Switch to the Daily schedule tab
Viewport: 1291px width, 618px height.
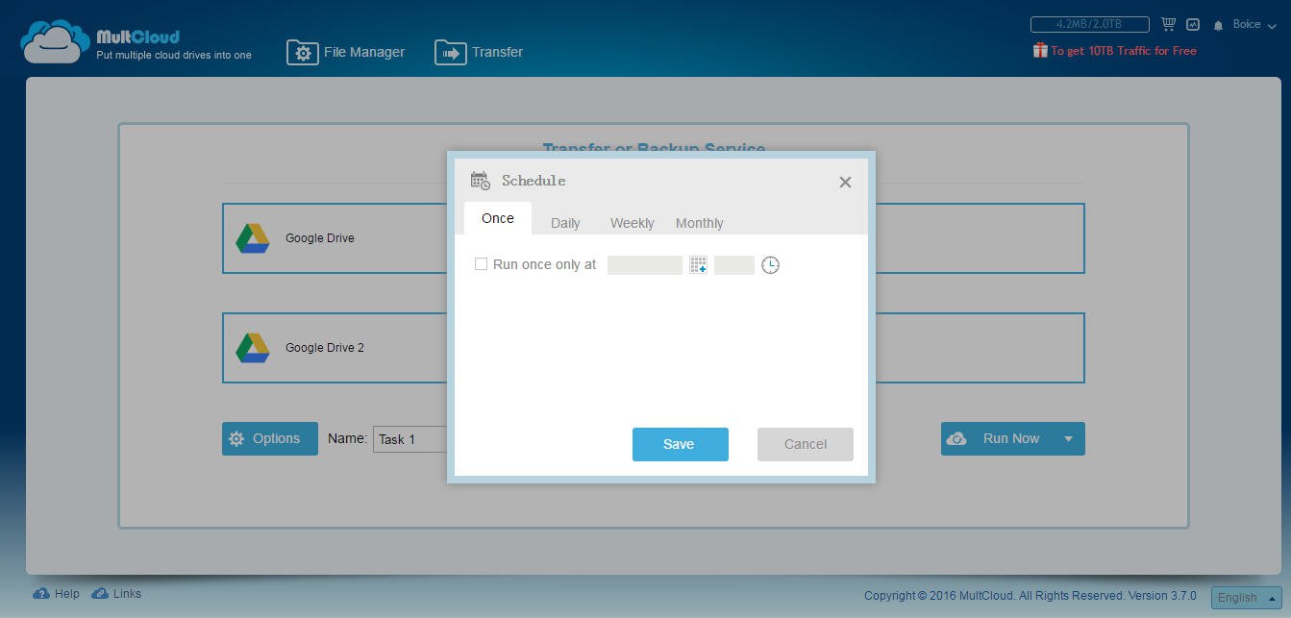(x=565, y=223)
